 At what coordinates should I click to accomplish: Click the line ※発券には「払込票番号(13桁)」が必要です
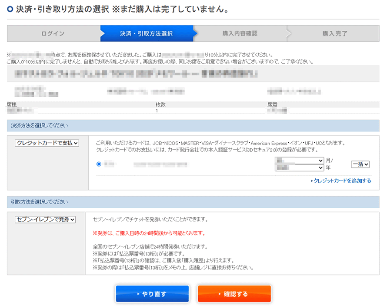pyautogui.click(x=139, y=254)
